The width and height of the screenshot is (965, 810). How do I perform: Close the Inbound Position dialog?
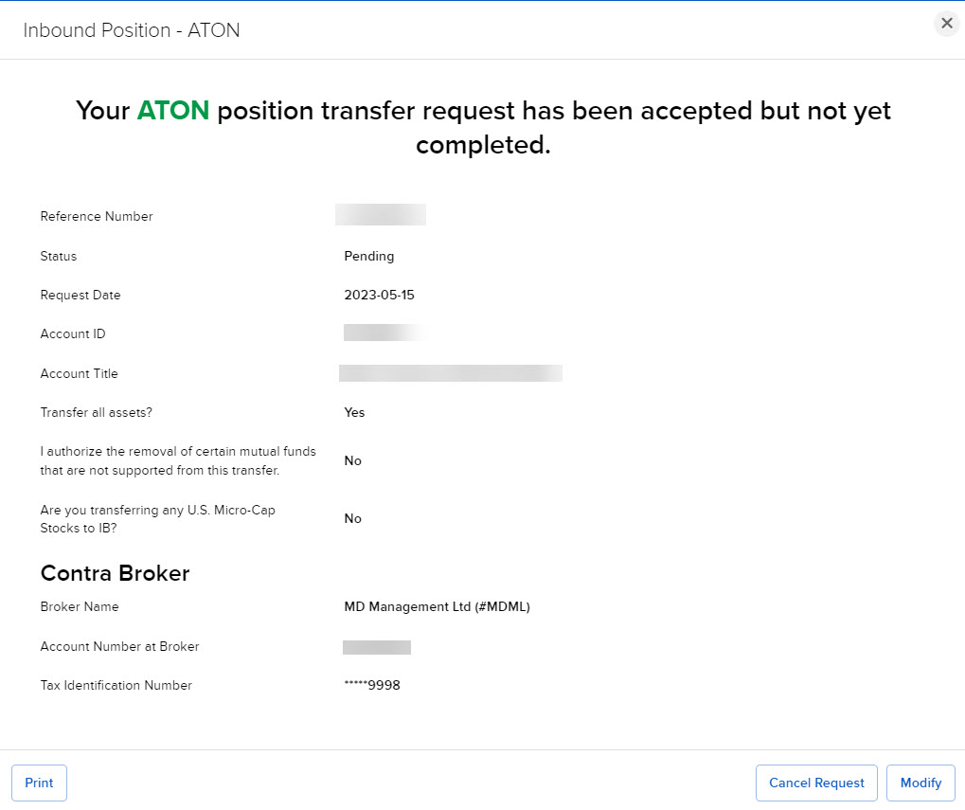click(946, 24)
